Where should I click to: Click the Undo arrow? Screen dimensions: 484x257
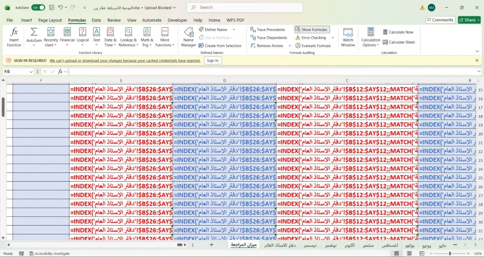click(x=60, y=7)
